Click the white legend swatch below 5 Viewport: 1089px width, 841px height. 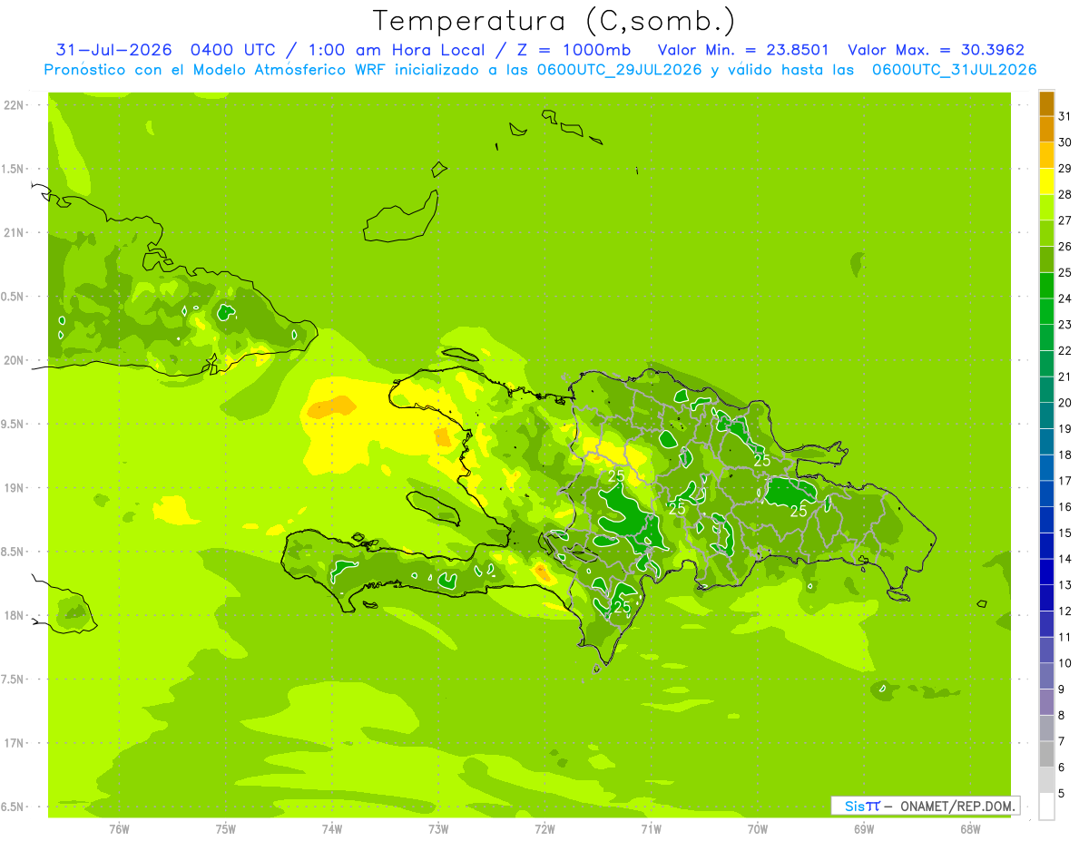point(1046,807)
